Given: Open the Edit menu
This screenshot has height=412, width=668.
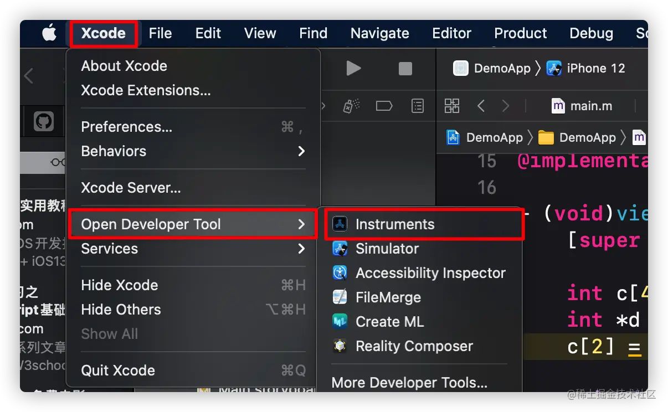Looking at the screenshot, I should point(208,33).
